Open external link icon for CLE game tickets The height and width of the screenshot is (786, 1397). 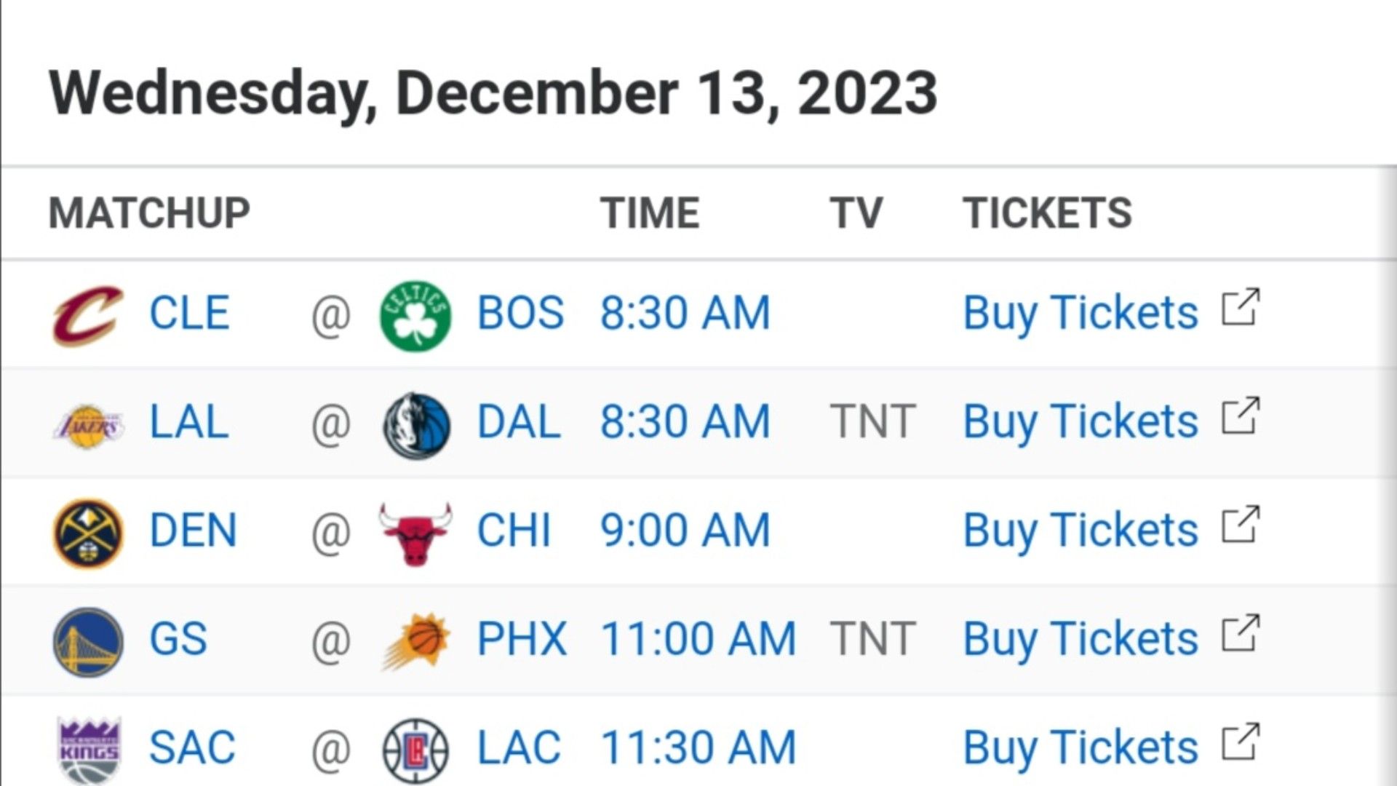click(1241, 307)
